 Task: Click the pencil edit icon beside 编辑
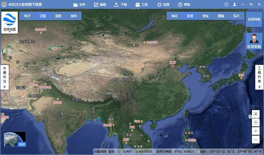pyautogui.click(x=96, y=5)
